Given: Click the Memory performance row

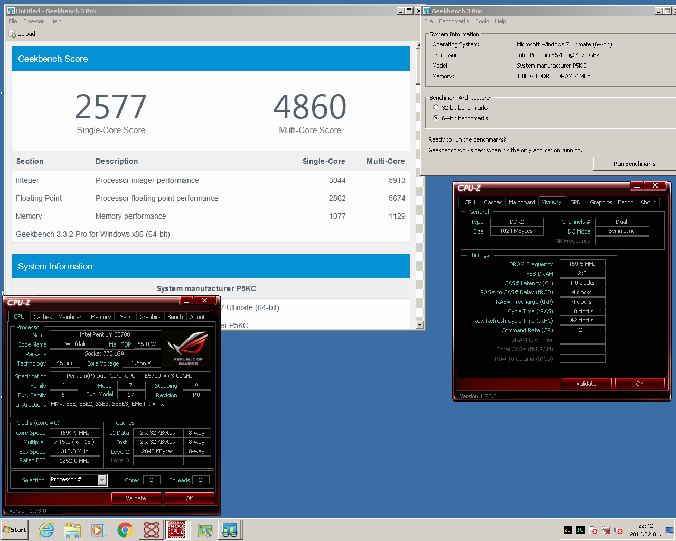Looking at the screenshot, I should [211, 216].
